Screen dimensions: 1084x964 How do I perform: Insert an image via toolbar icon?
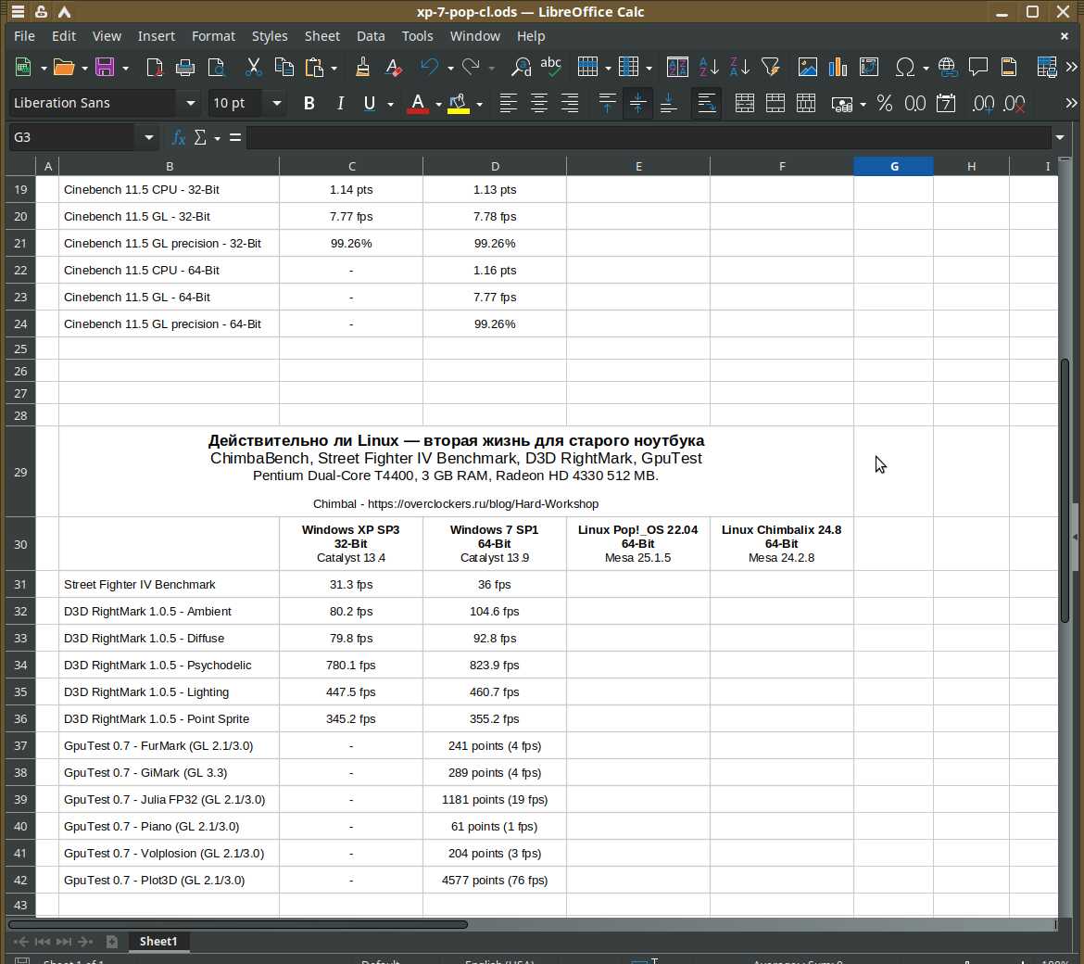click(x=808, y=68)
